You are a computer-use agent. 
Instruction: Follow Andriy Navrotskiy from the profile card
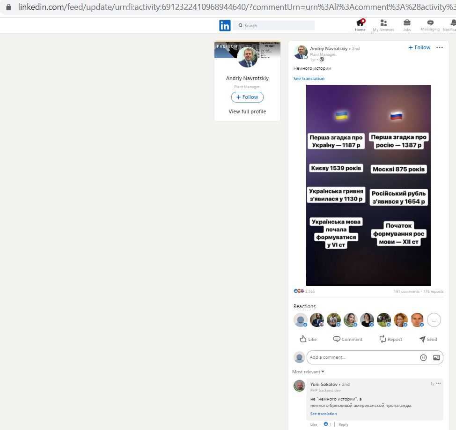click(x=247, y=97)
